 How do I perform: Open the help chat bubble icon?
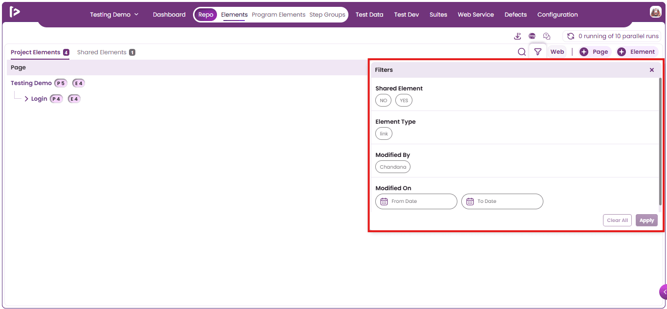(547, 36)
